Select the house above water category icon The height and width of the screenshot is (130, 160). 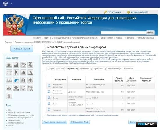[16, 88]
